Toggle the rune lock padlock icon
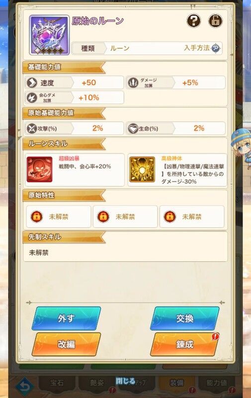This screenshot has height=398, width=251. click(x=215, y=21)
